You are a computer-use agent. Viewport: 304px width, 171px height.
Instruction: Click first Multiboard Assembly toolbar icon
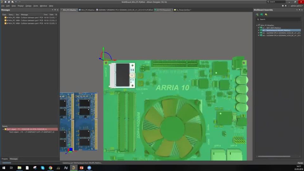257,15
